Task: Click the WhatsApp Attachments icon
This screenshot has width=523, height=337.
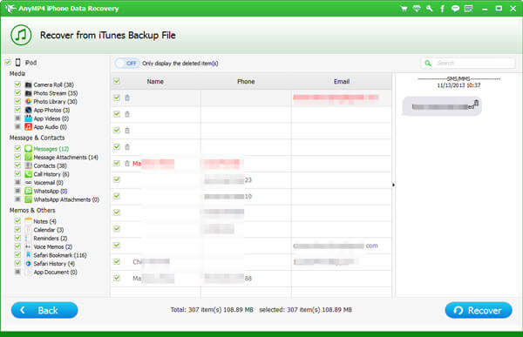Action: point(29,199)
